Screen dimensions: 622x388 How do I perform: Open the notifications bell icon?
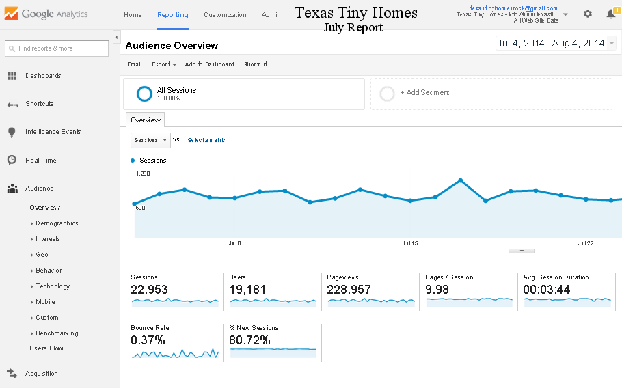pos(611,14)
